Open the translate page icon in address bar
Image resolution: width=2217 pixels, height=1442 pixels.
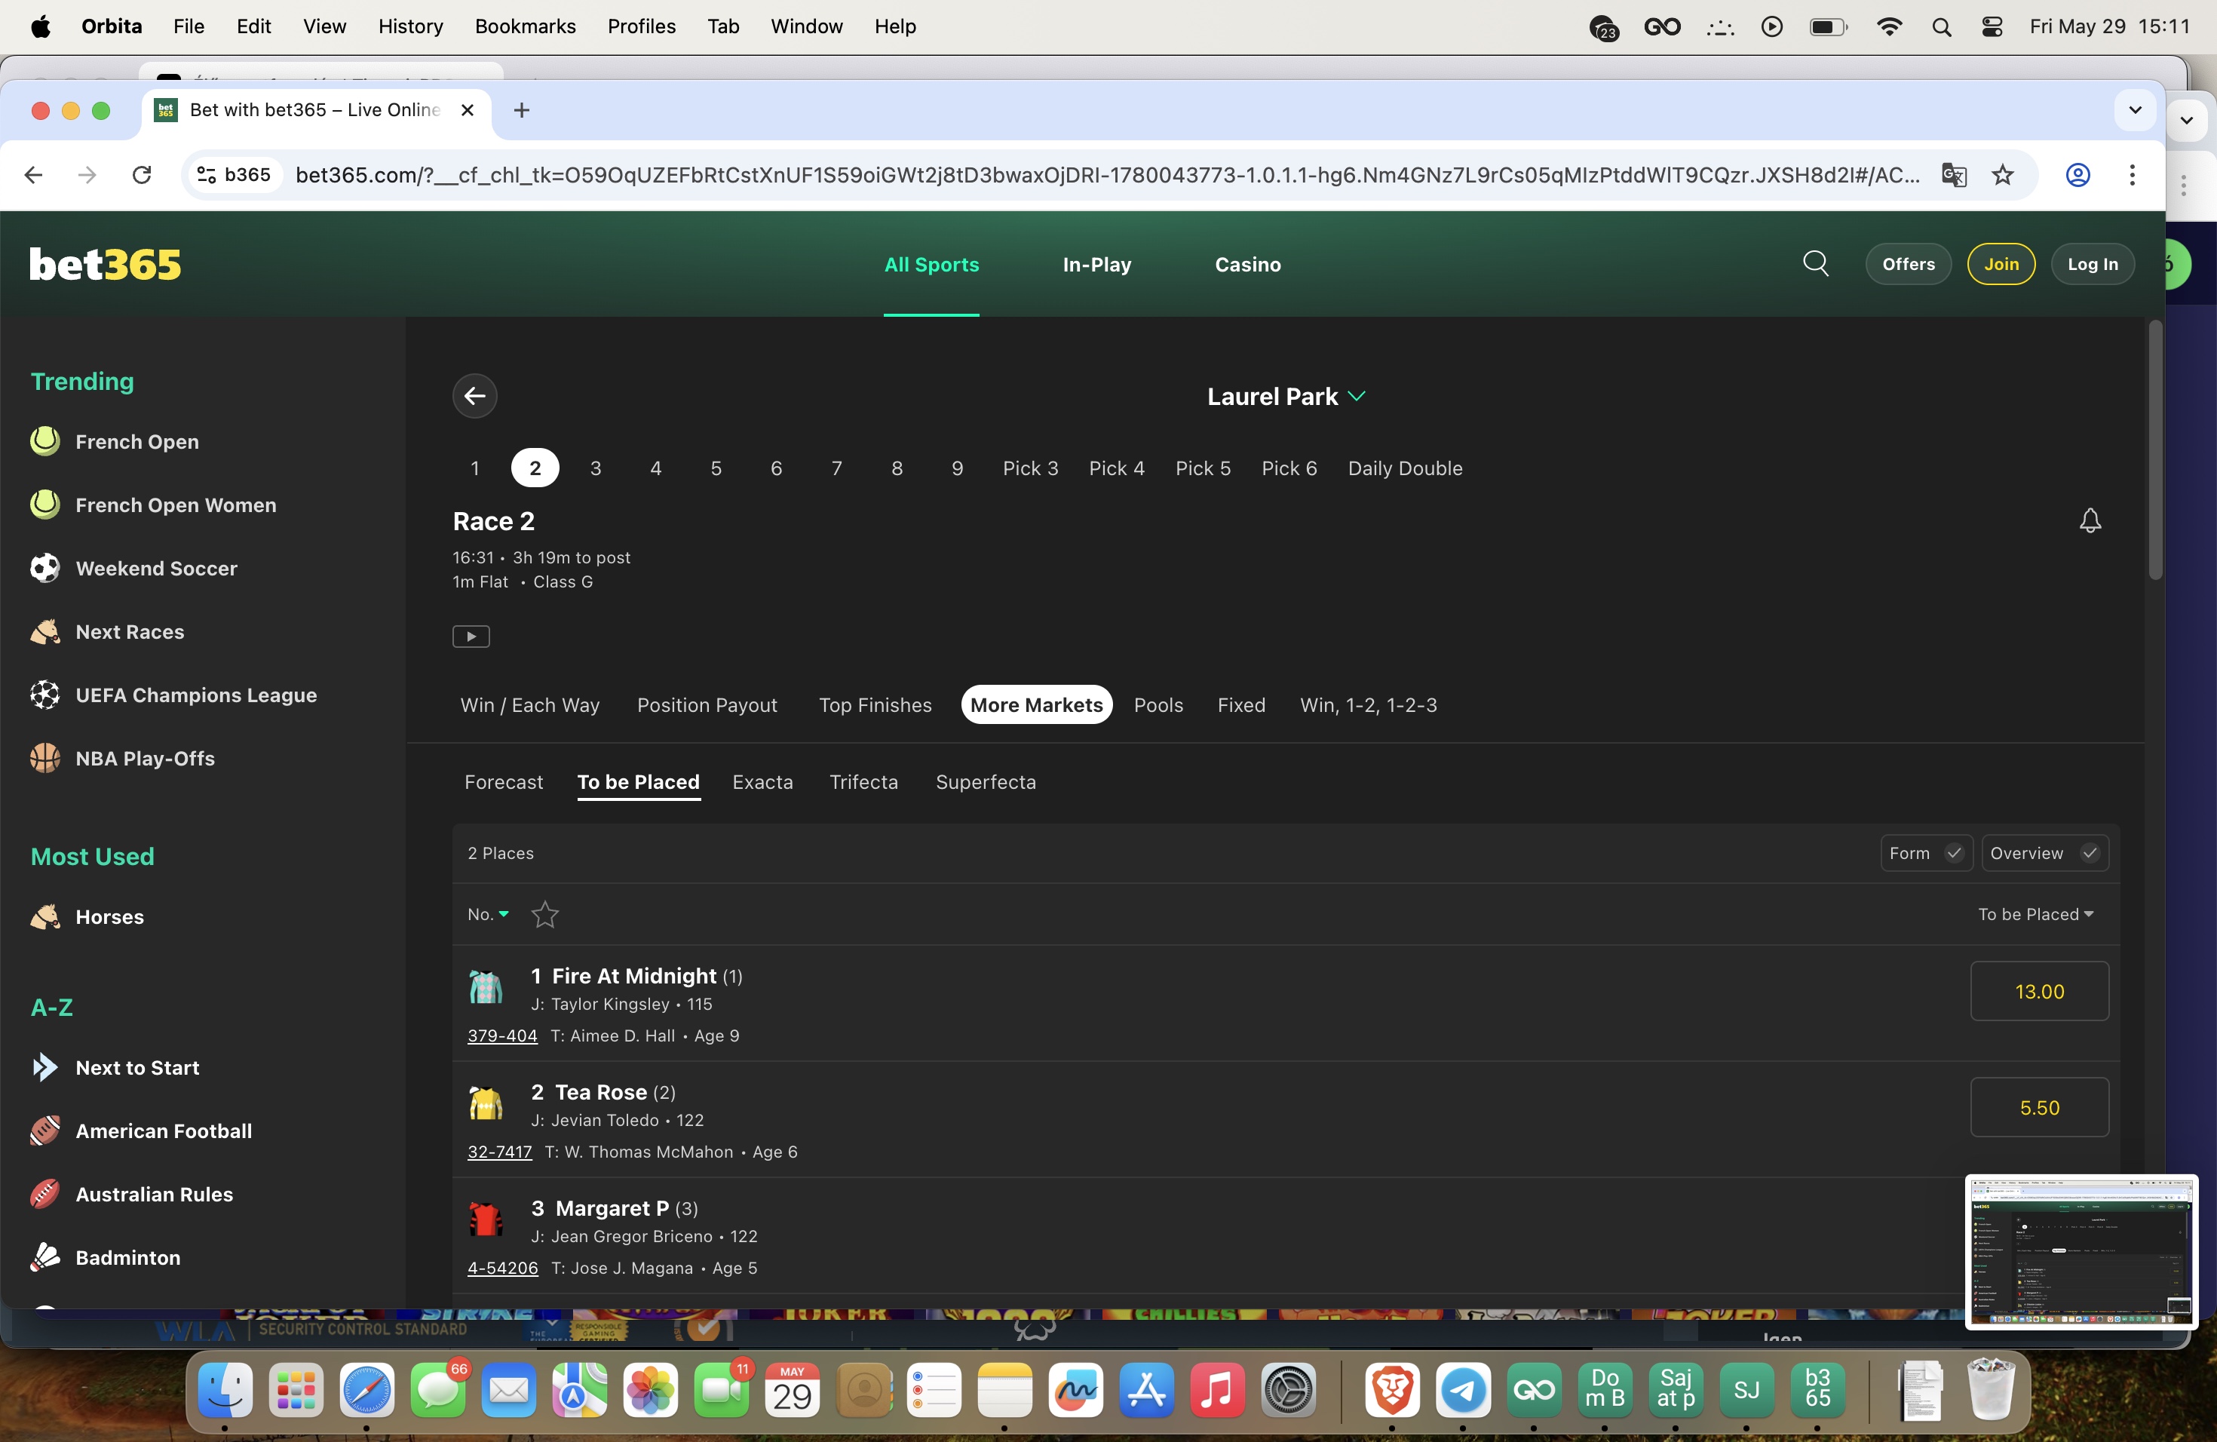1953,175
